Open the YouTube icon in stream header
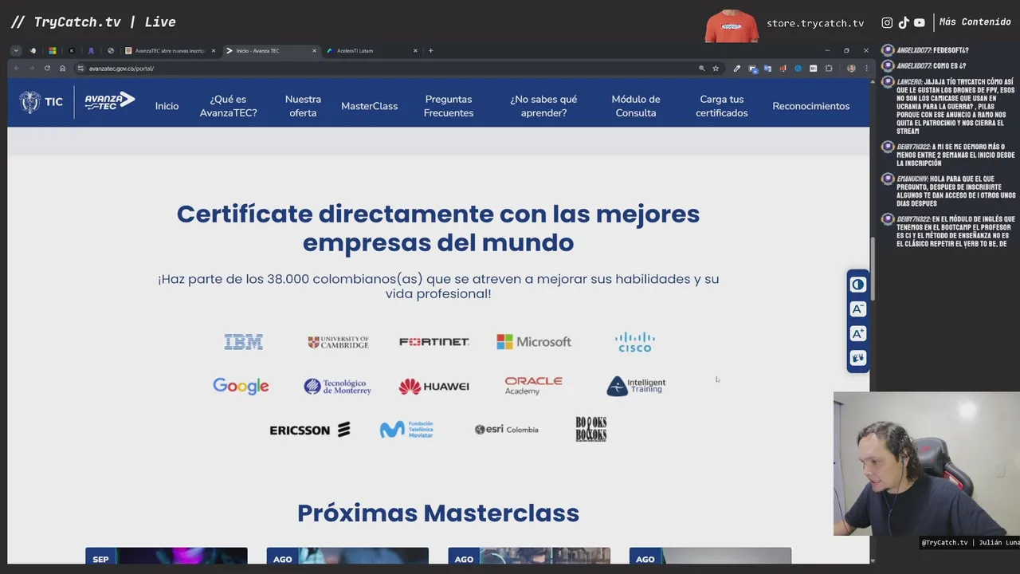Image resolution: width=1020 pixels, height=574 pixels. pyautogui.click(x=920, y=23)
